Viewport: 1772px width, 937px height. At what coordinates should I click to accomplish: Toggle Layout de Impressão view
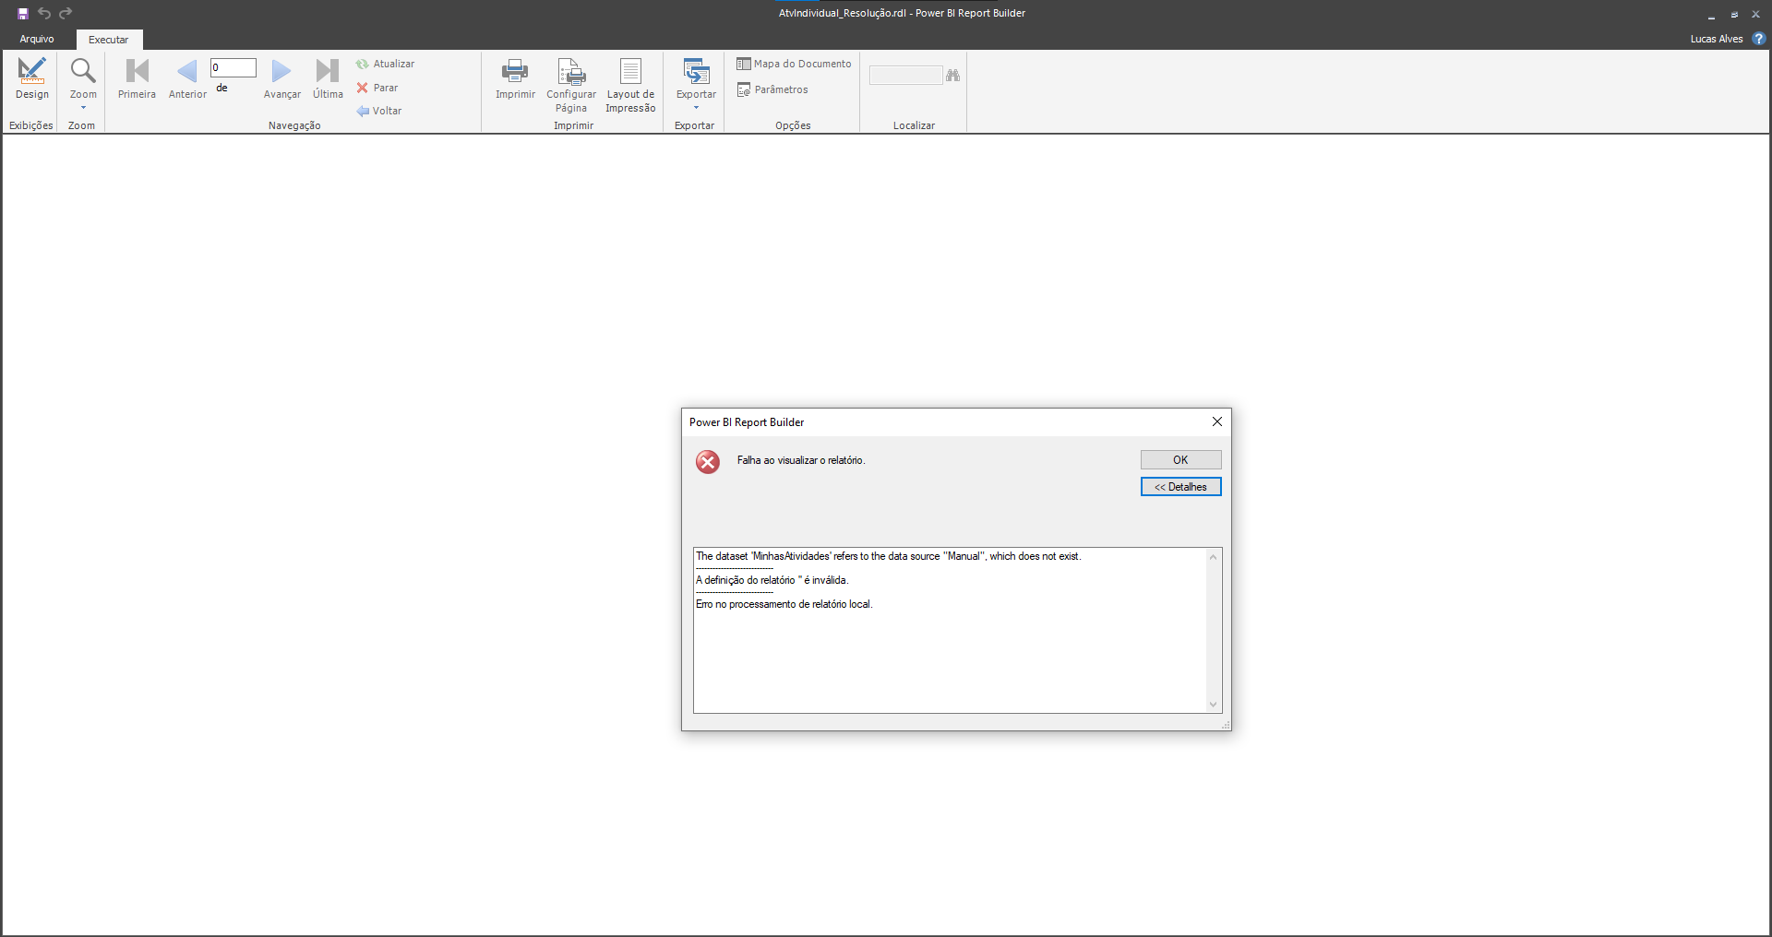tap(630, 86)
